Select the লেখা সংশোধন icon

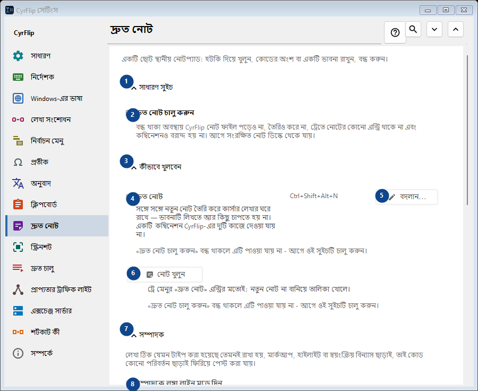[18, 120]
